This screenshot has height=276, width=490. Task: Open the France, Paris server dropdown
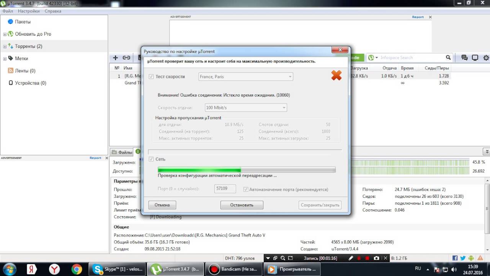(246, 77)
